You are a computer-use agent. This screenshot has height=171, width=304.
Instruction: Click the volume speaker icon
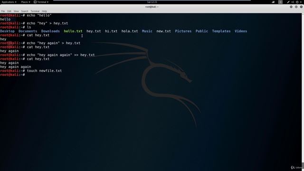(293, 2)
